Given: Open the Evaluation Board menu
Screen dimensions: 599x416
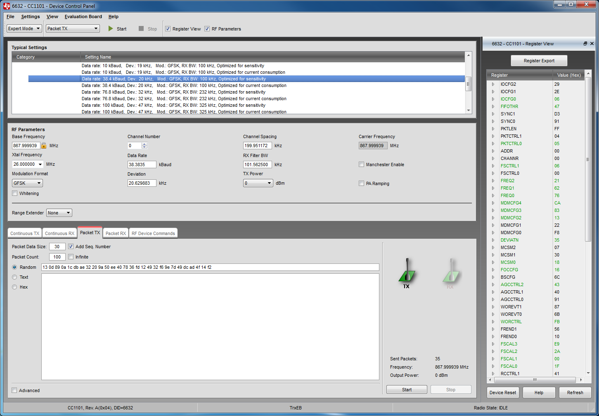Looking at the screenshot, I should point(83,16).
